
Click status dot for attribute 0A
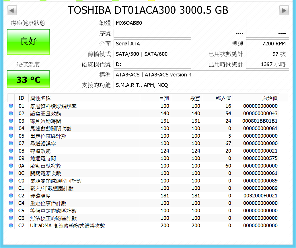(x=11, y=166)
